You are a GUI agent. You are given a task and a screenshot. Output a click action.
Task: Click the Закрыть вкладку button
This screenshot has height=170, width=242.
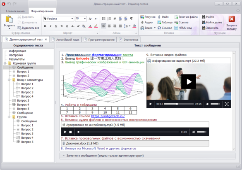(232, 23)
